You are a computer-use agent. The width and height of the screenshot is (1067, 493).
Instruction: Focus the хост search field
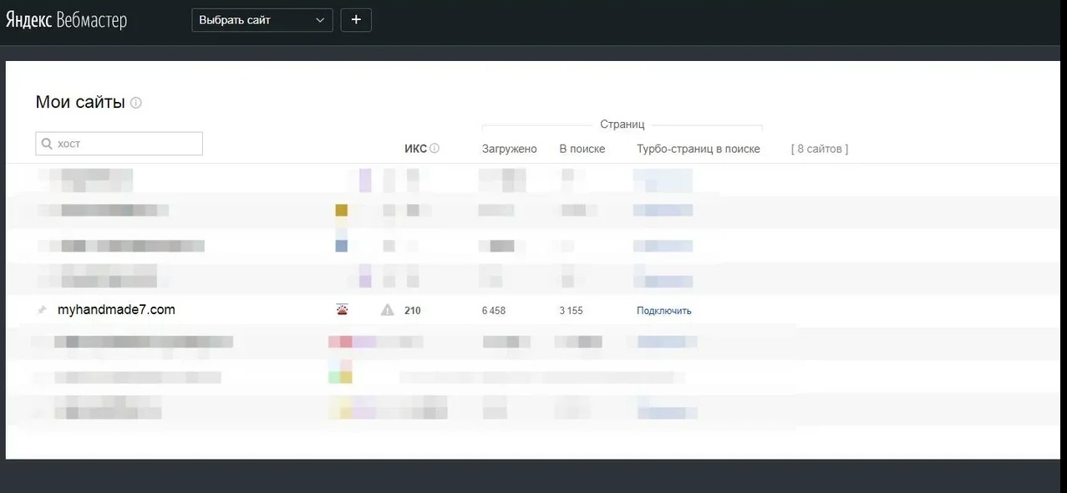(x=119, y=144)
